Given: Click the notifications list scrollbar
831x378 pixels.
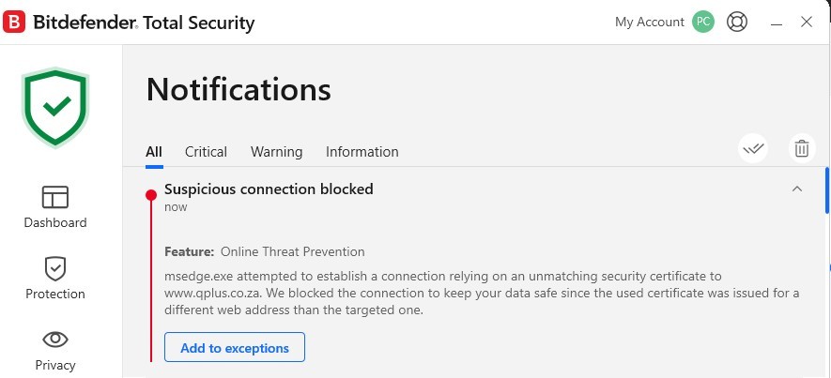Looking at the screenshot, I should coord(826,190).
